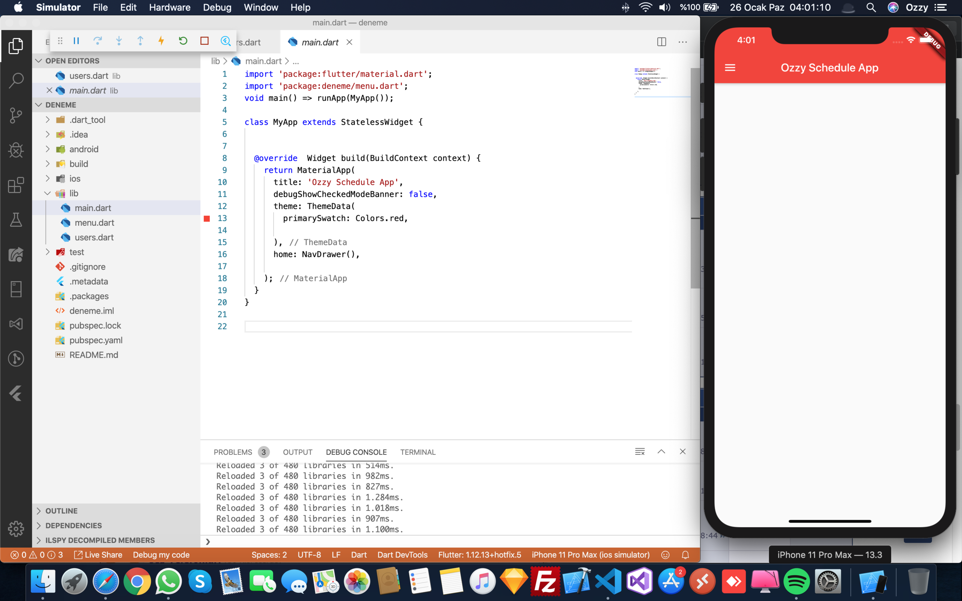This screenshot has height=601, width=962.
Task: Clear the debug console output
Action: click(640, 452)
